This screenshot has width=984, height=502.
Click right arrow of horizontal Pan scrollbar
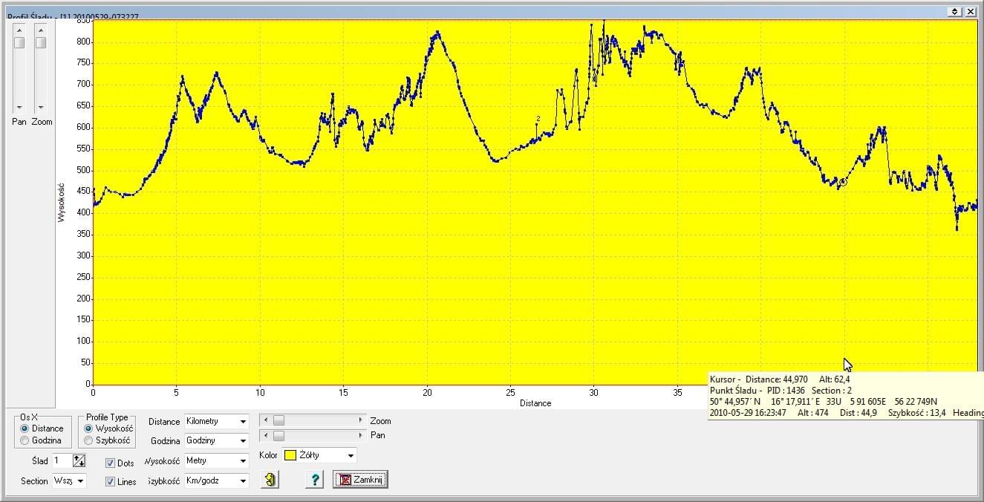click(x=362, y=435)
